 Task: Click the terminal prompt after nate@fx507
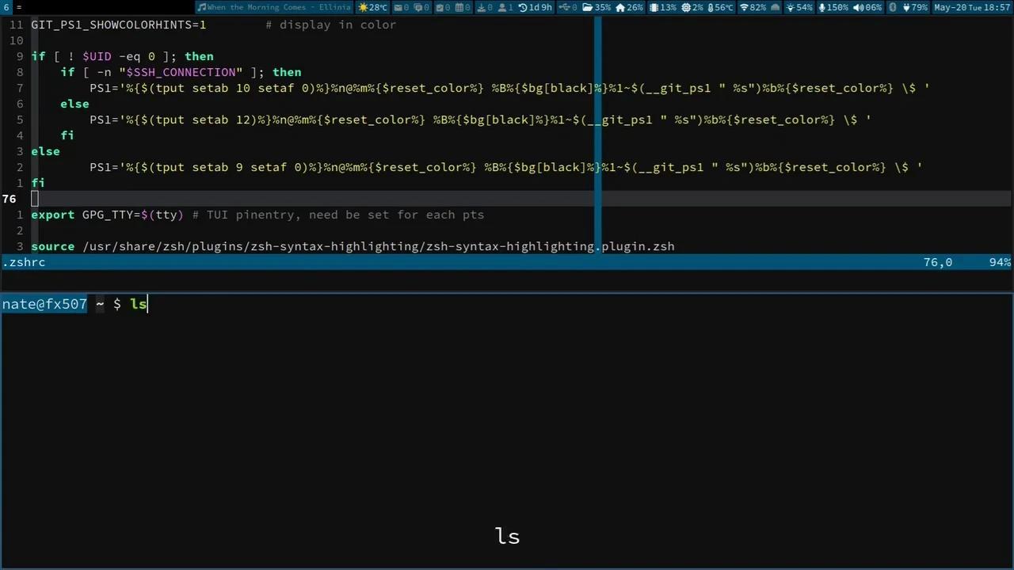[139, 304]
